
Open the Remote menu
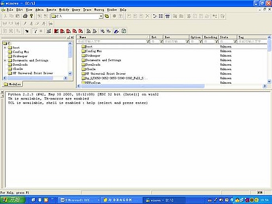[x=51, y=10]
